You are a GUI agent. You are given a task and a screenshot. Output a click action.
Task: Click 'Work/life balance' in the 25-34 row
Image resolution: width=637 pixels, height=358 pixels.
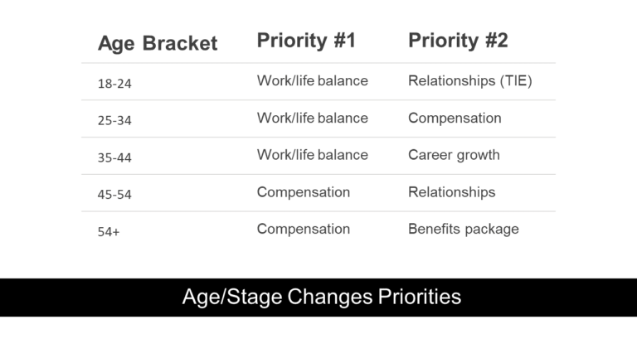(x=312, y=118)
